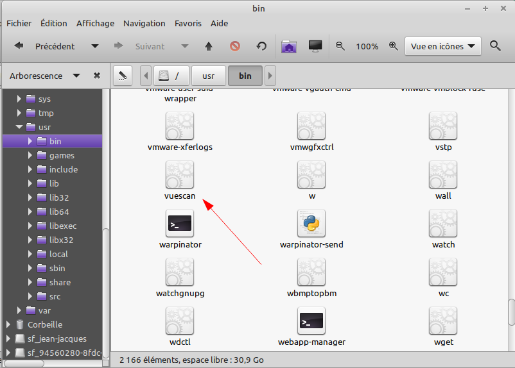Toggle the location edit pencil button
Image resolution: width=515 pixels, height=368 pixels.
122,76
